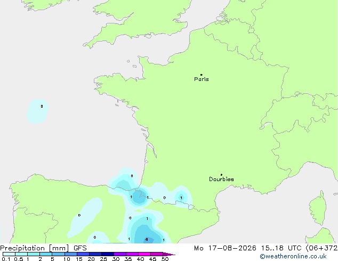The width and height of the screenshot is (338, 261).
Task: Click the Dourbies location marker dot
Action: pos(221,175)
